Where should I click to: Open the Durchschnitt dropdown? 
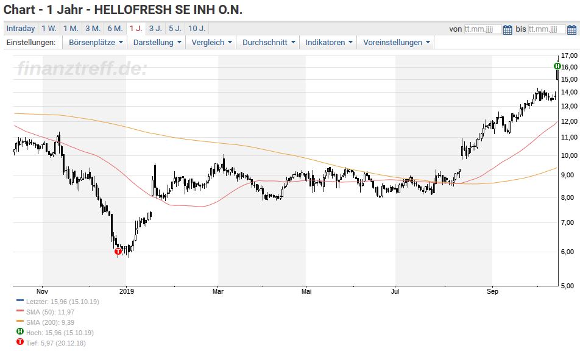pos(269,42)
